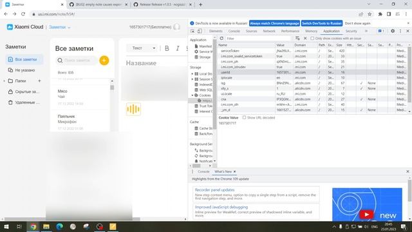Click the DevTools issues counter badge

(381, 31)
